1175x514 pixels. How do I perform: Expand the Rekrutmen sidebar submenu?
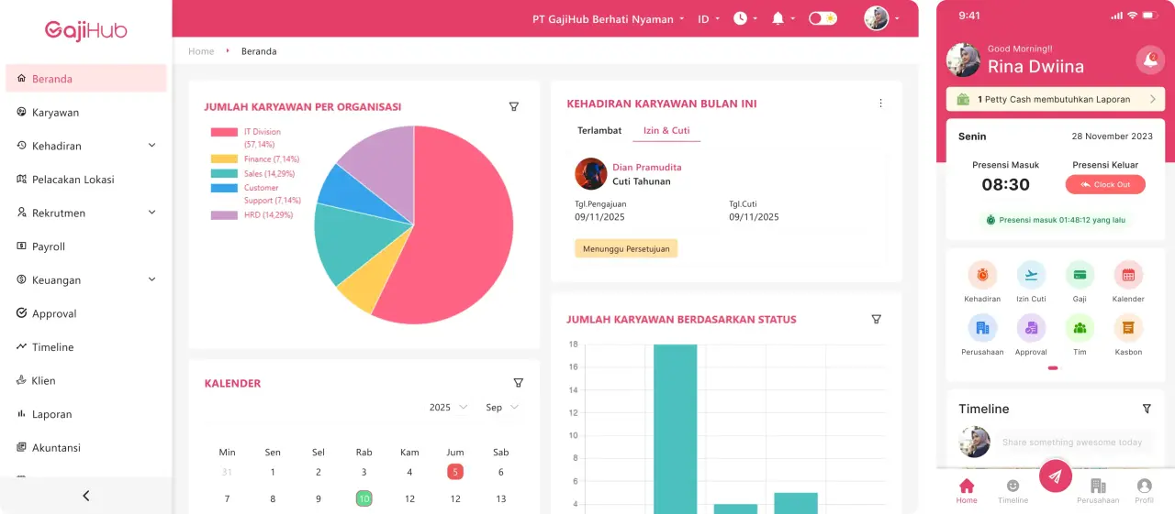pyautogui.click(x=151, y=213)
